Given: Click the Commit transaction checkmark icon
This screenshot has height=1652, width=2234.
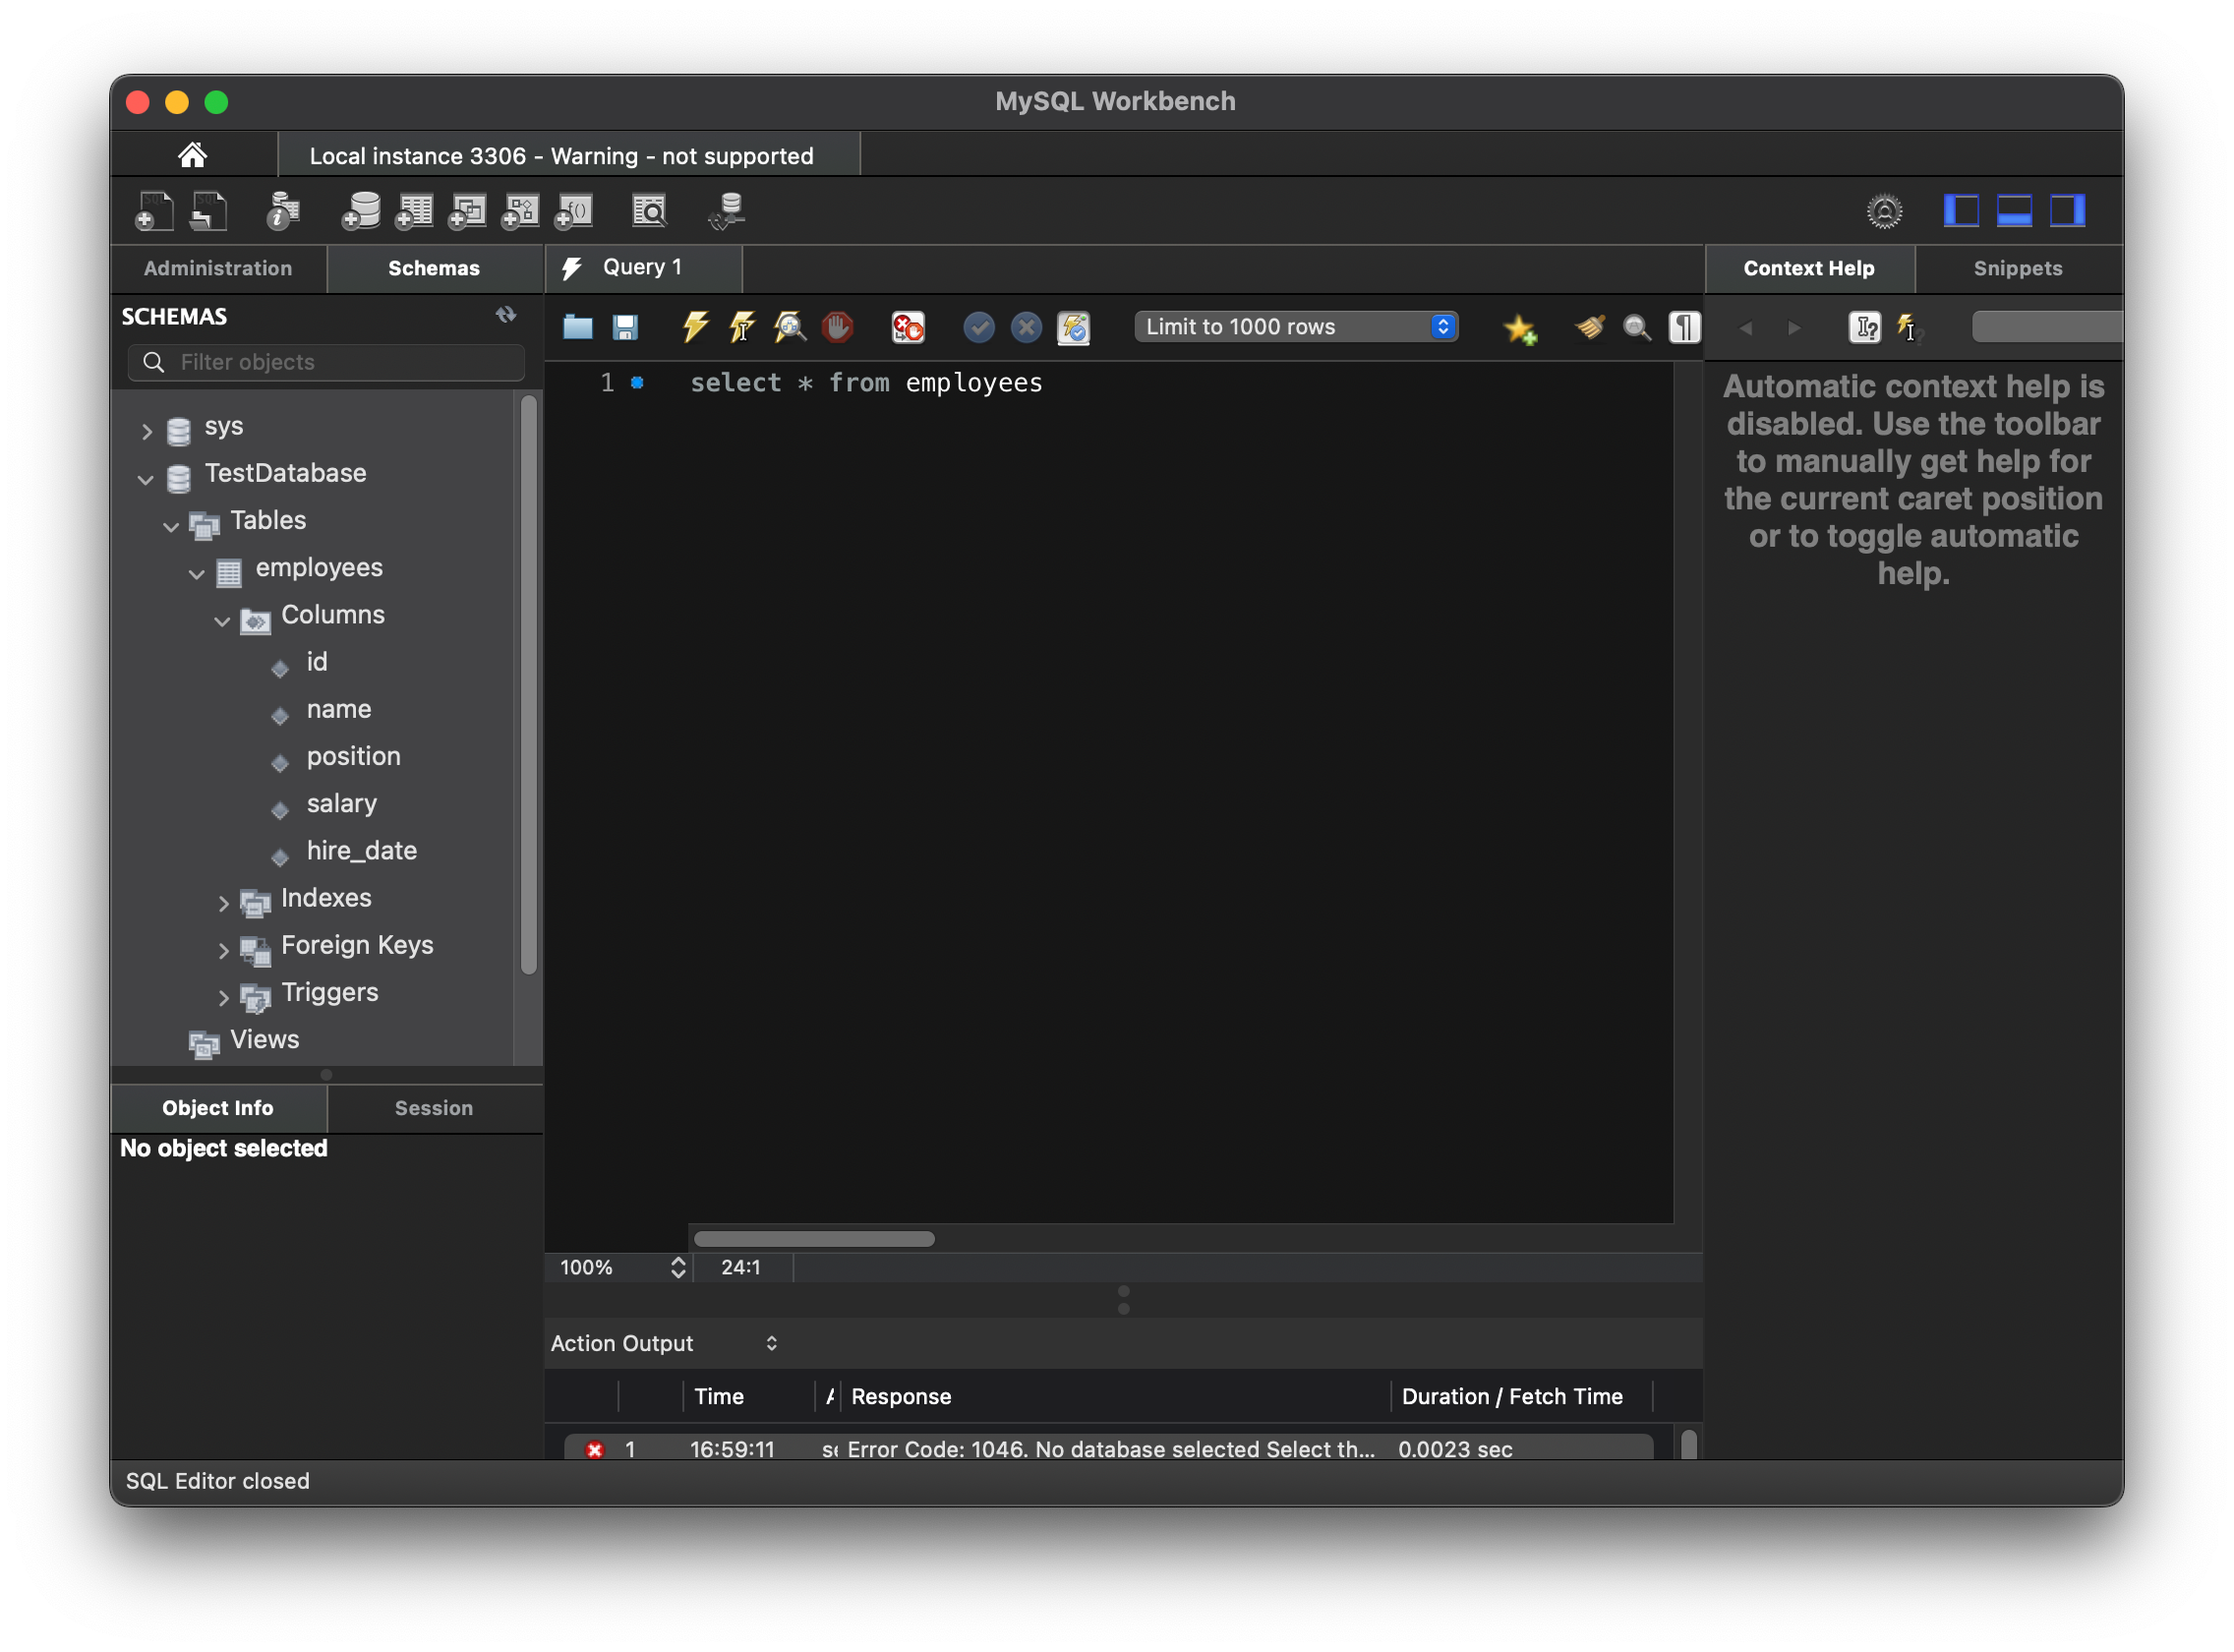Looking at the screenshot, I should point(978,327).
